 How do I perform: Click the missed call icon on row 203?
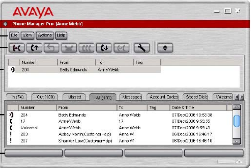coord(11,134)
